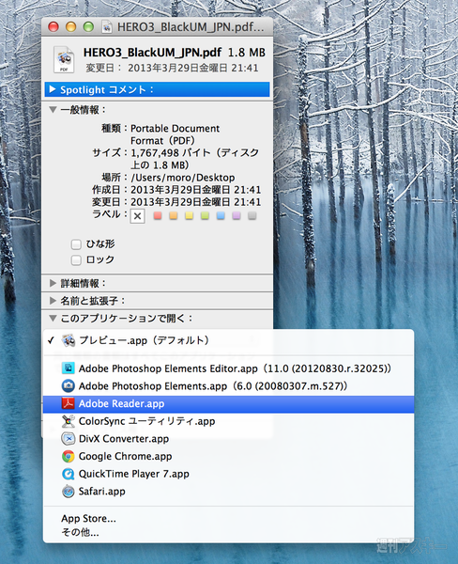
Task: Apply the green label color
Action: pos(205,215)
